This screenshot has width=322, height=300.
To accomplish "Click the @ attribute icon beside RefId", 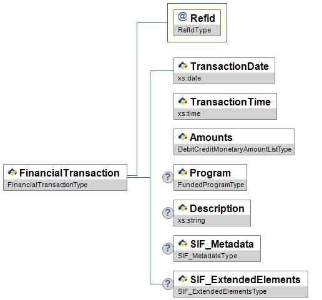I will click(182, 17).
